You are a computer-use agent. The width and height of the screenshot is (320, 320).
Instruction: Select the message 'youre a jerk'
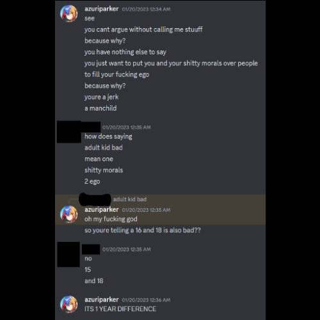pos(101,97)
